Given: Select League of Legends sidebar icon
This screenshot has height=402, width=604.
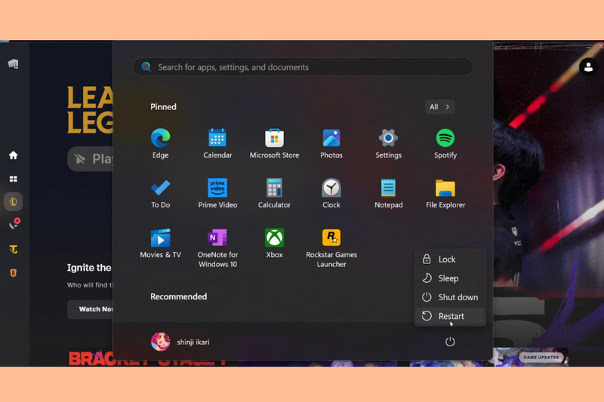Looking at the screenshot, I should point(13,201).
